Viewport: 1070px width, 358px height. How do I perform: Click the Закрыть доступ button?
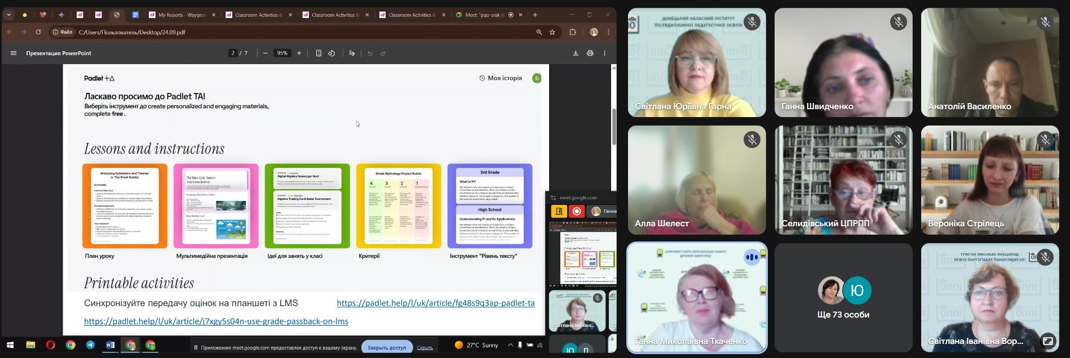[x=387, y=347]
